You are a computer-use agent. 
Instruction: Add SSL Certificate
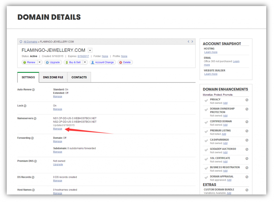(225, 162)
